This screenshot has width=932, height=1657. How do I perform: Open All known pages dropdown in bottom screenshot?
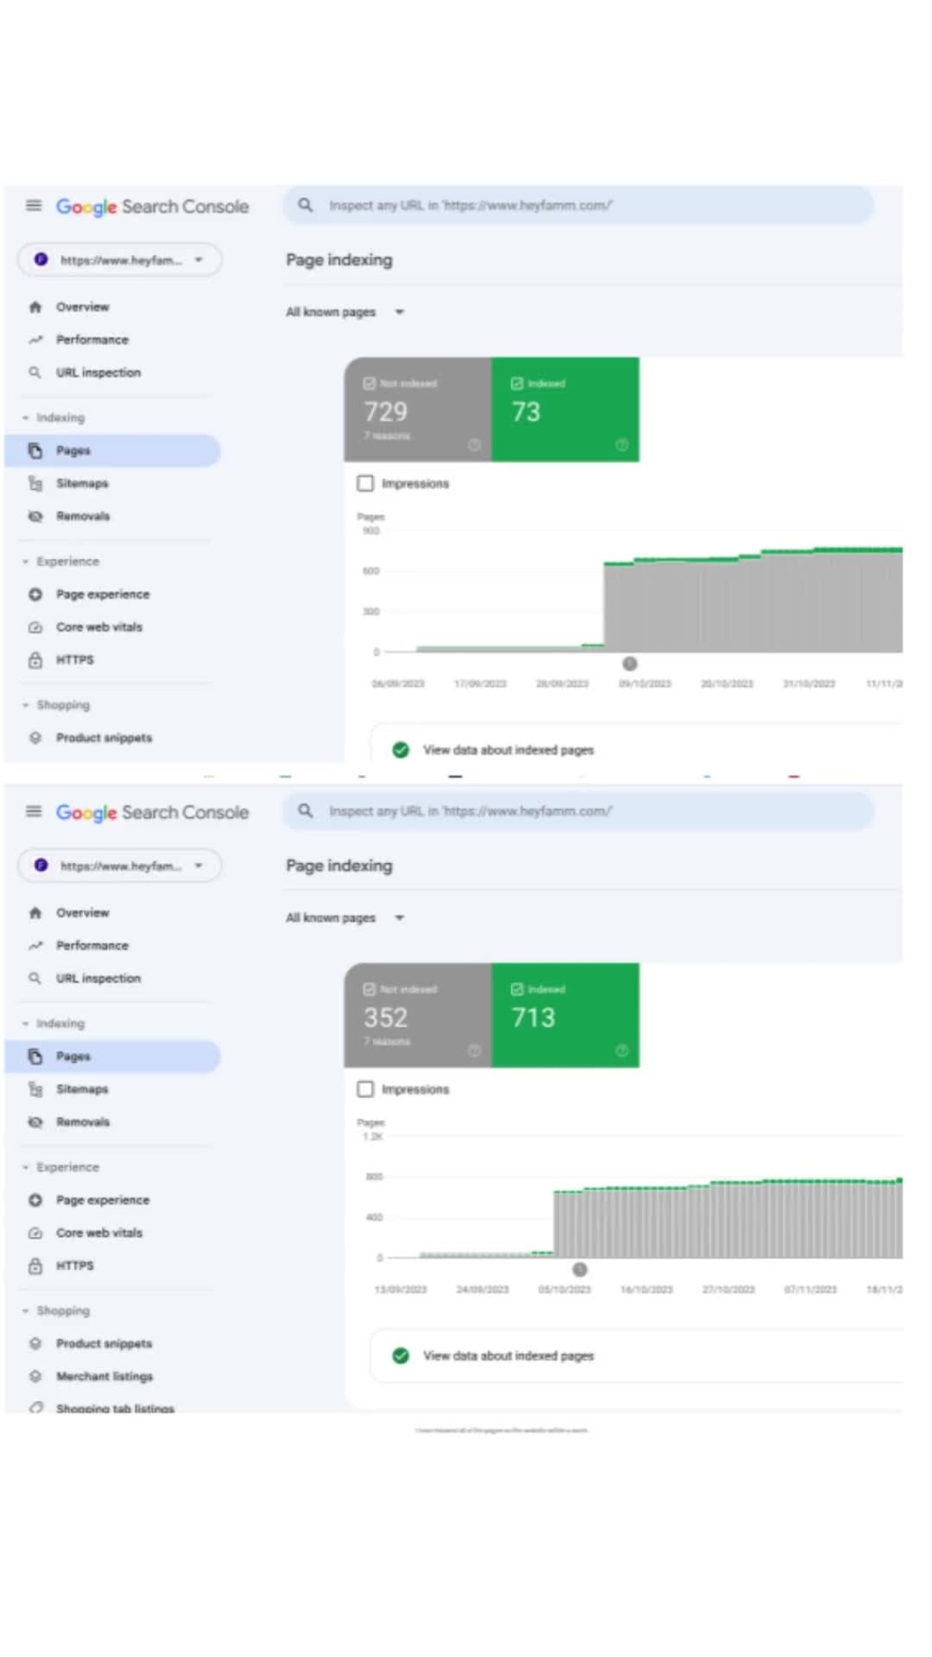[346, 917]
